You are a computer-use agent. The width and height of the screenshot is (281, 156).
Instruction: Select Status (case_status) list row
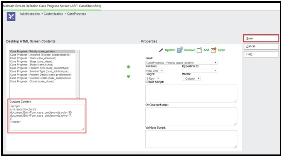click(42, 65)
